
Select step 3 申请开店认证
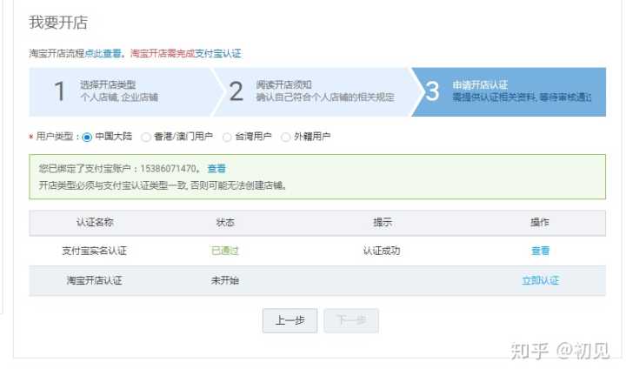509,92
